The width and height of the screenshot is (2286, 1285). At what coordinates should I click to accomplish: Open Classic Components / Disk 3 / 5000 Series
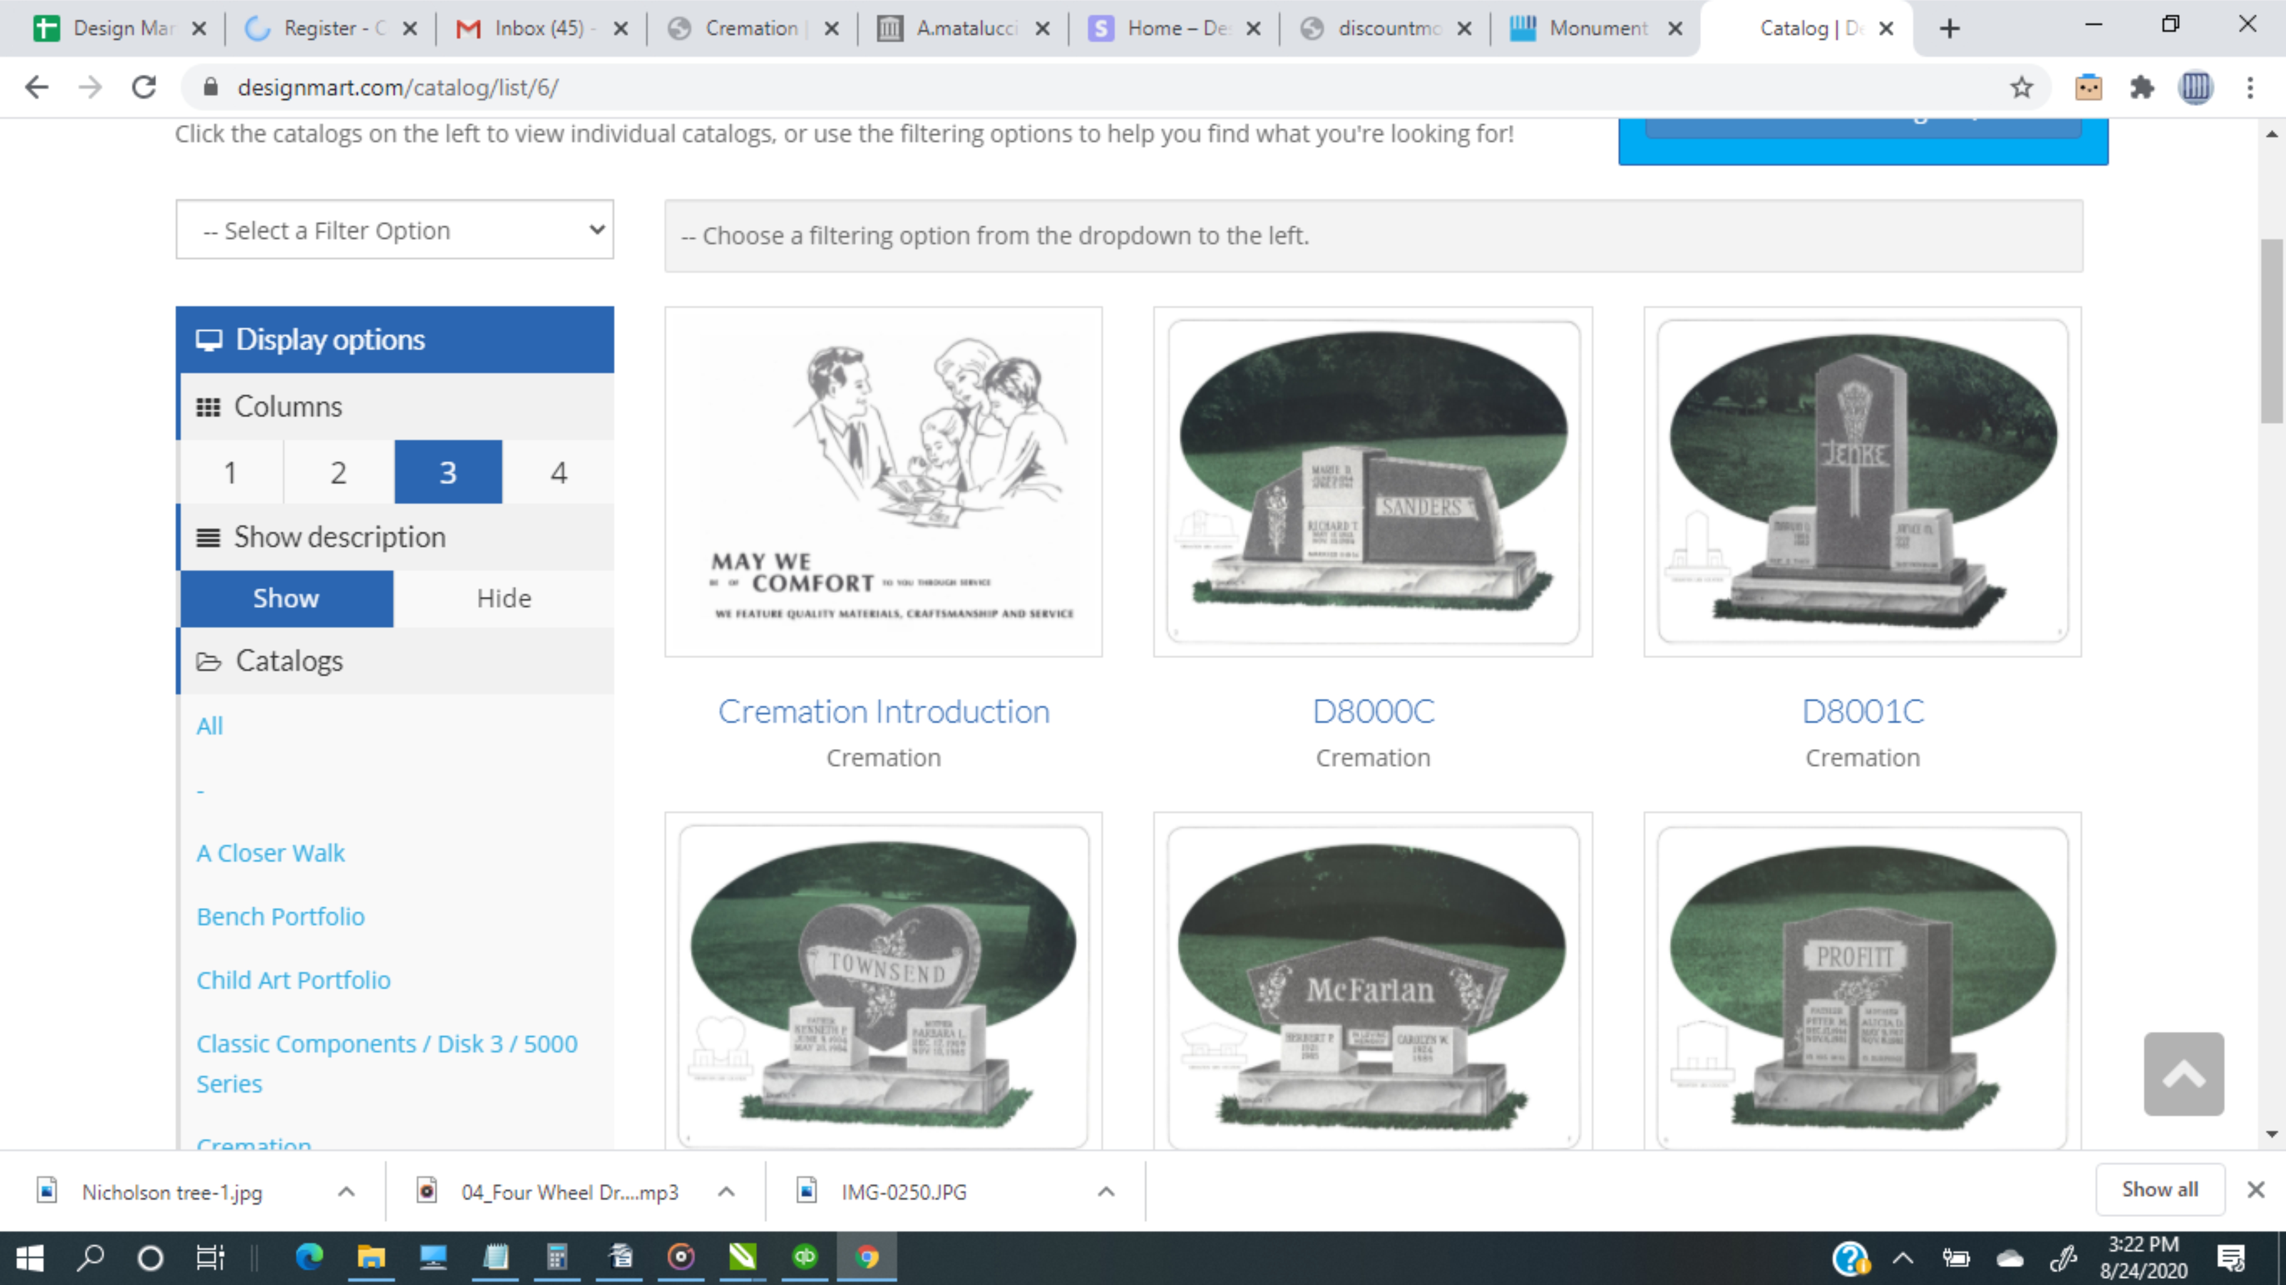(x=387, y=1063)
